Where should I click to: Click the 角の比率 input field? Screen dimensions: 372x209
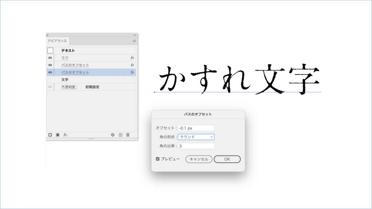coord(196,146)
